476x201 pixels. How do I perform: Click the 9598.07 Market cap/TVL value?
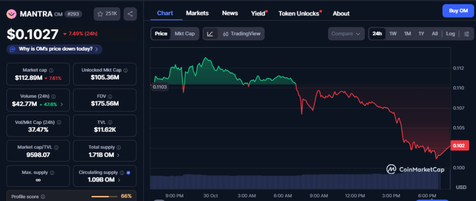point(38,155)
